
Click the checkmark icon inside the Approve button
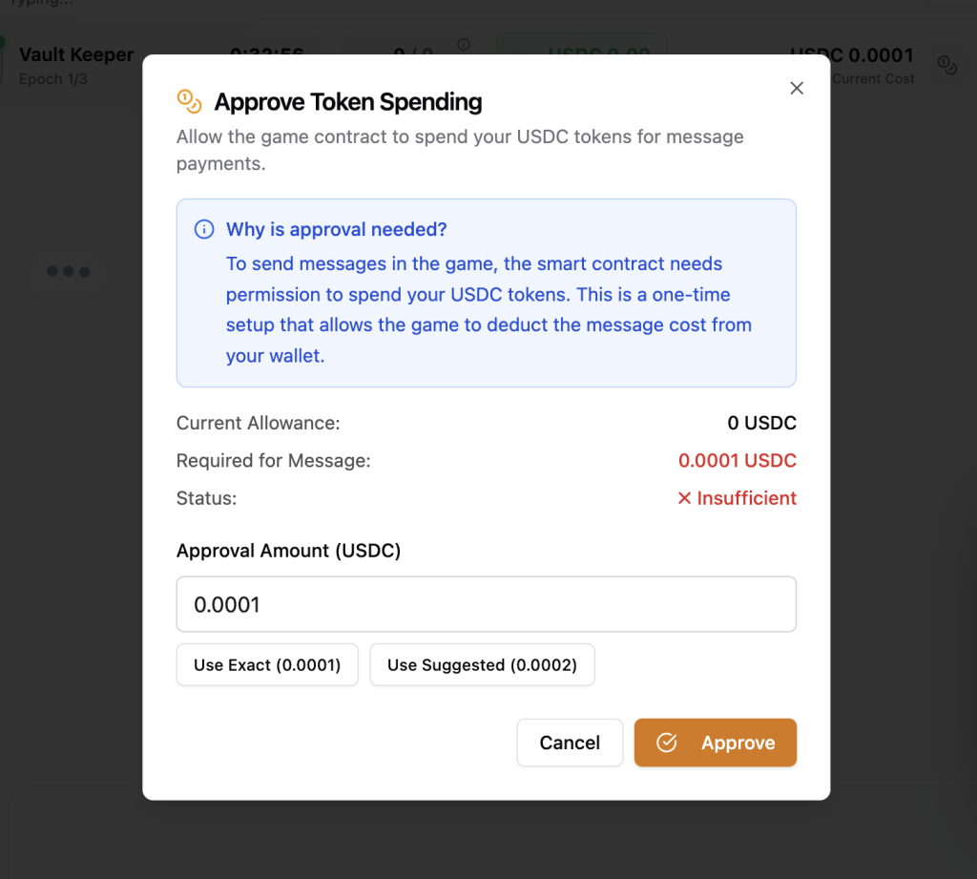(667, 743)
